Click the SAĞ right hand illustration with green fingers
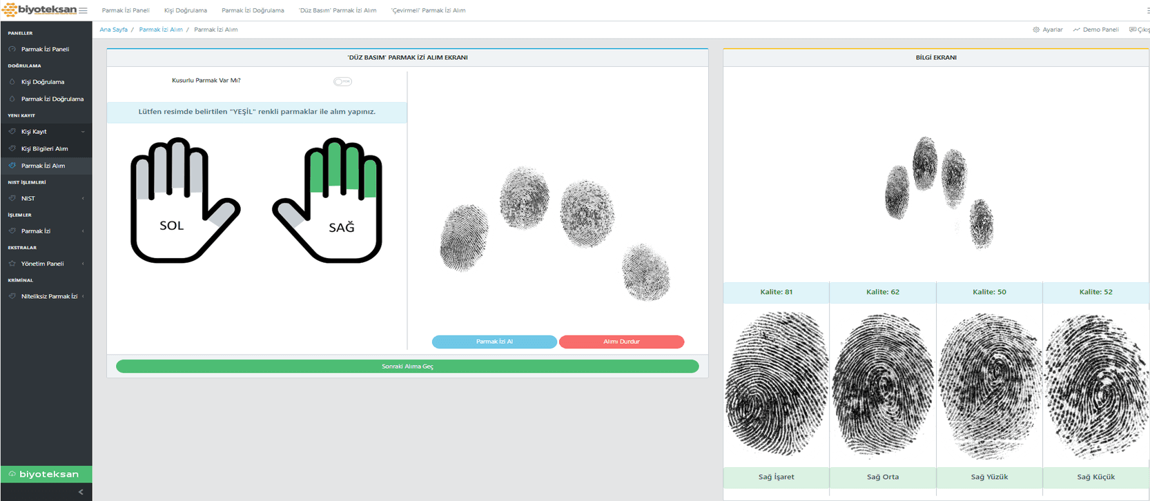1150x501 pixels. (329, 200)
